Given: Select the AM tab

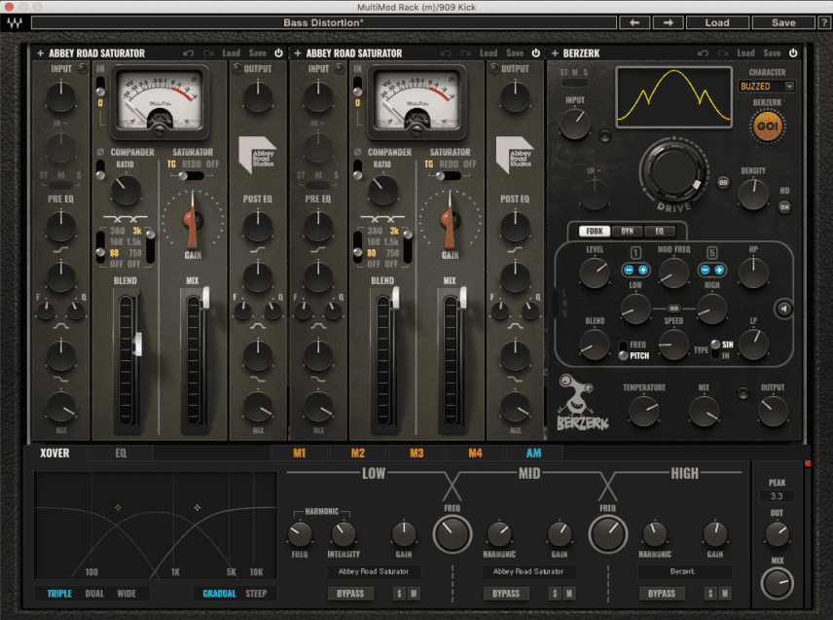Looking at the screenshot, I should 534,454.
